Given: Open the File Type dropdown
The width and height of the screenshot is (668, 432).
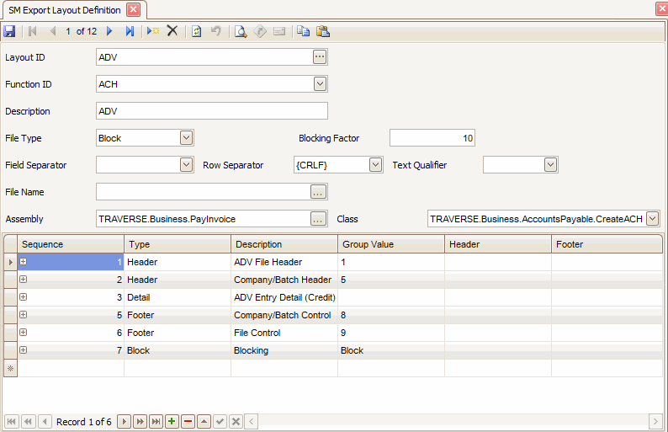Looking at the screenshot, I should click(x=186, y=138).
